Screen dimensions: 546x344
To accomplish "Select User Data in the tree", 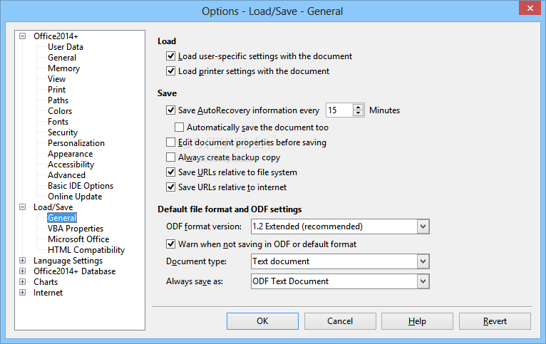I will [66, 47].
